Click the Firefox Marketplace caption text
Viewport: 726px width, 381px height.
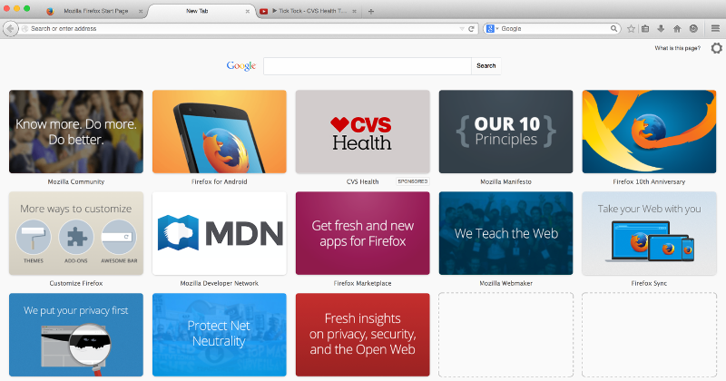pos(362,283)
